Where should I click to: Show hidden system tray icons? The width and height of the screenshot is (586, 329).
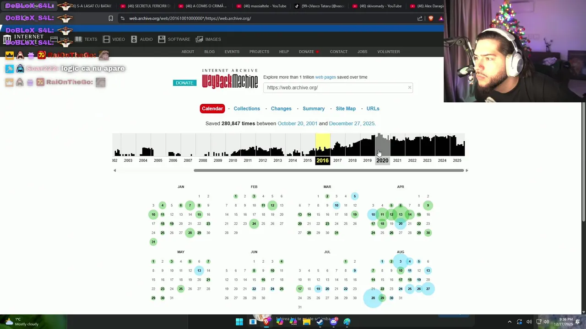pos(510,322)
